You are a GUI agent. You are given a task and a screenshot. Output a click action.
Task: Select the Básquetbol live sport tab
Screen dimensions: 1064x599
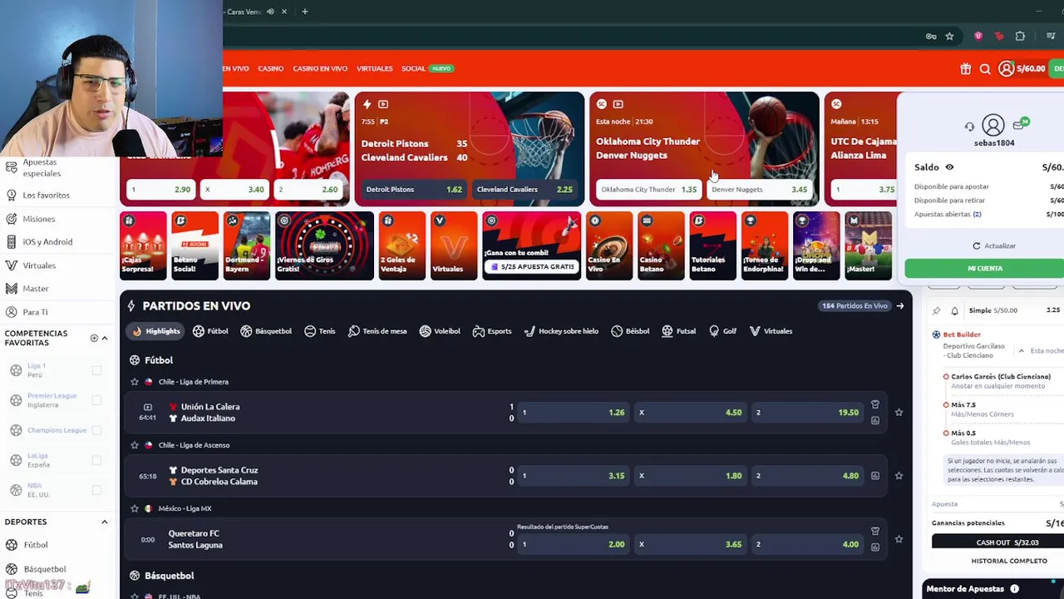pos(266,331)
